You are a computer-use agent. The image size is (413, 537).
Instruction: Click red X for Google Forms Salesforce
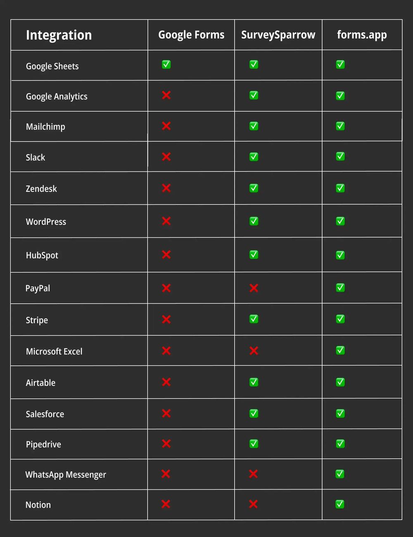[x=166, y=413]
